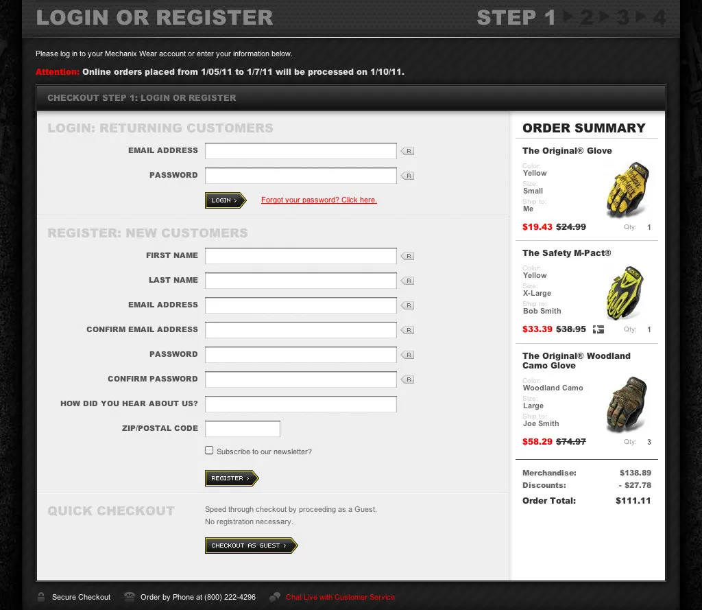Click required tag beside registration Password field
The width and height of the screenshot is (702, 610).
click(x=407, y=355)
